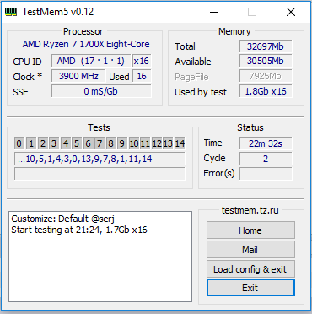Select test box 14

pyautogui.click(x=180, y=143)
